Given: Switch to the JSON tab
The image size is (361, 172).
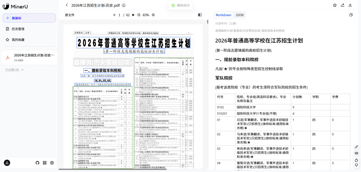Looking at the screenshot, I should 239,15.
